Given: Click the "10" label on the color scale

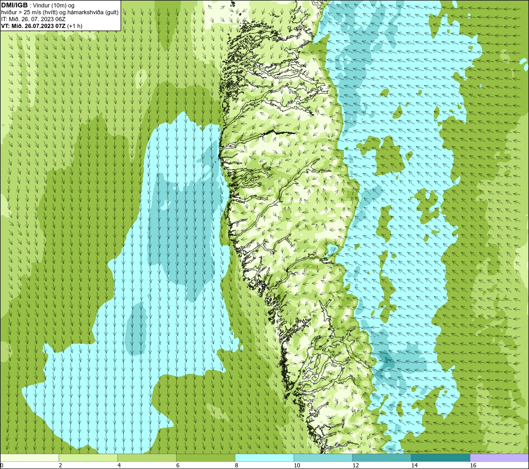Looking at the screenshot, I should click(297, 466).
